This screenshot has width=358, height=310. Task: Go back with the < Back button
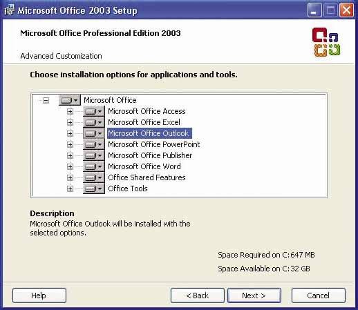(198, 296)
